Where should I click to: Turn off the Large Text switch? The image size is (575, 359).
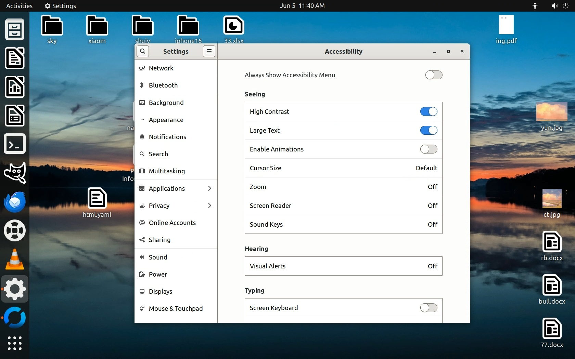point(429,130)
